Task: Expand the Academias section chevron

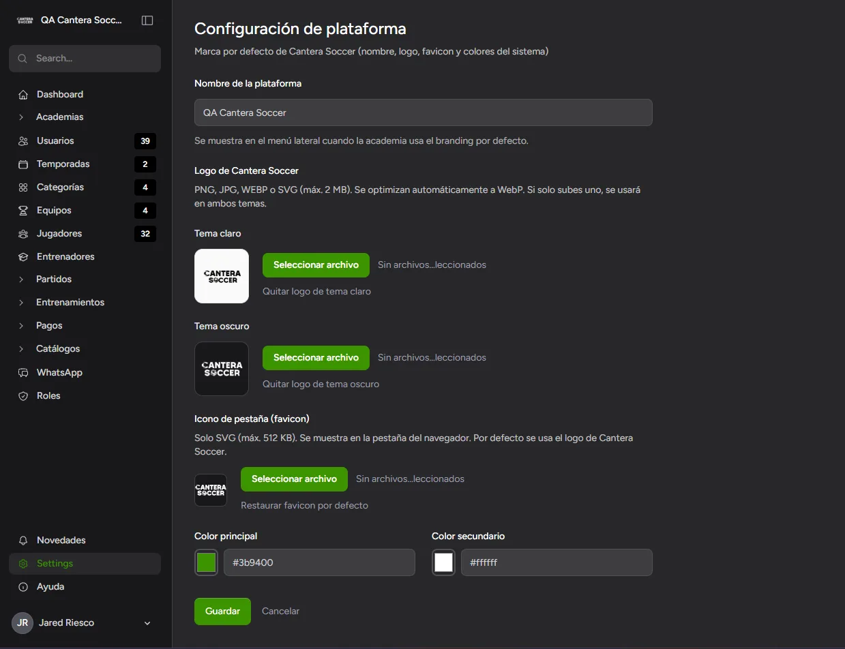Action: pos(22,117)
